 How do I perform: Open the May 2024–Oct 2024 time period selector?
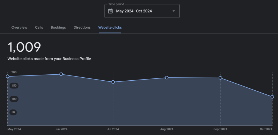[142, 11]
